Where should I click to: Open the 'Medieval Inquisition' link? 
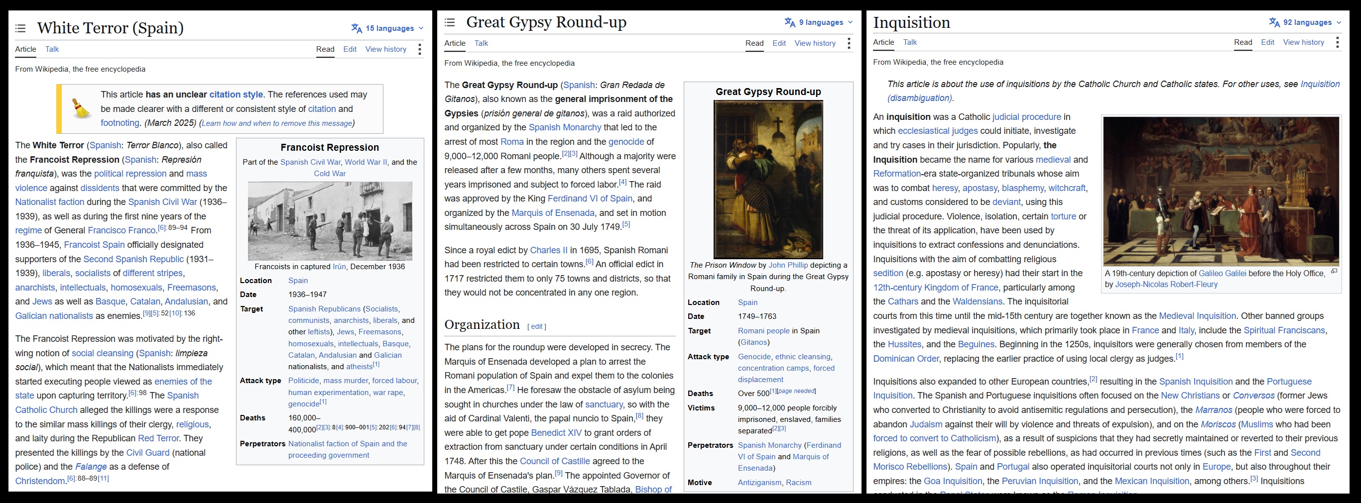(x=1197, y=315)
